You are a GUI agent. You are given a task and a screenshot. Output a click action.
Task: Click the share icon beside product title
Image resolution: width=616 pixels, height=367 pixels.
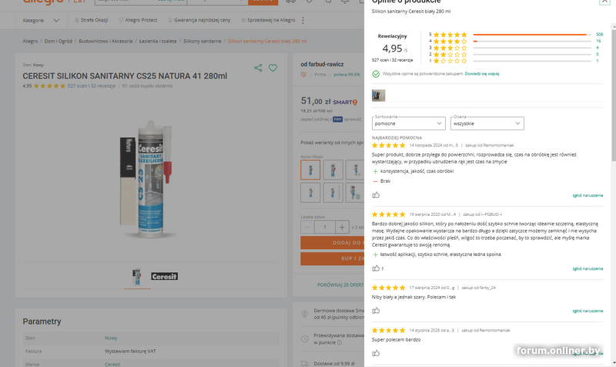click(258, 68)
